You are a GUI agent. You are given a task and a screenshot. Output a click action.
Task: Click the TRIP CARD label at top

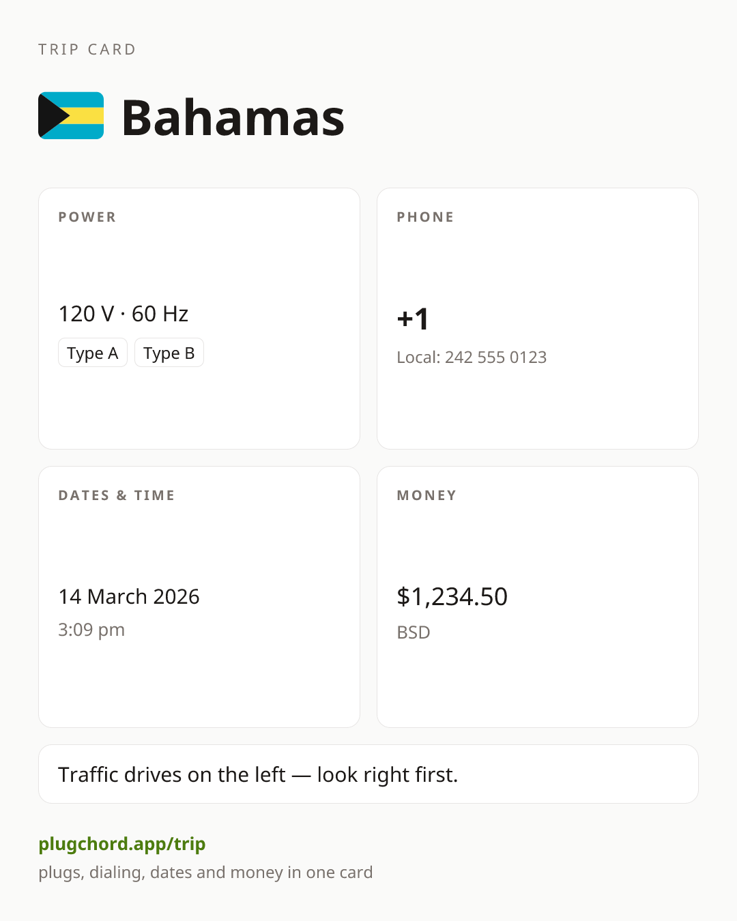[x=87, y=50]
